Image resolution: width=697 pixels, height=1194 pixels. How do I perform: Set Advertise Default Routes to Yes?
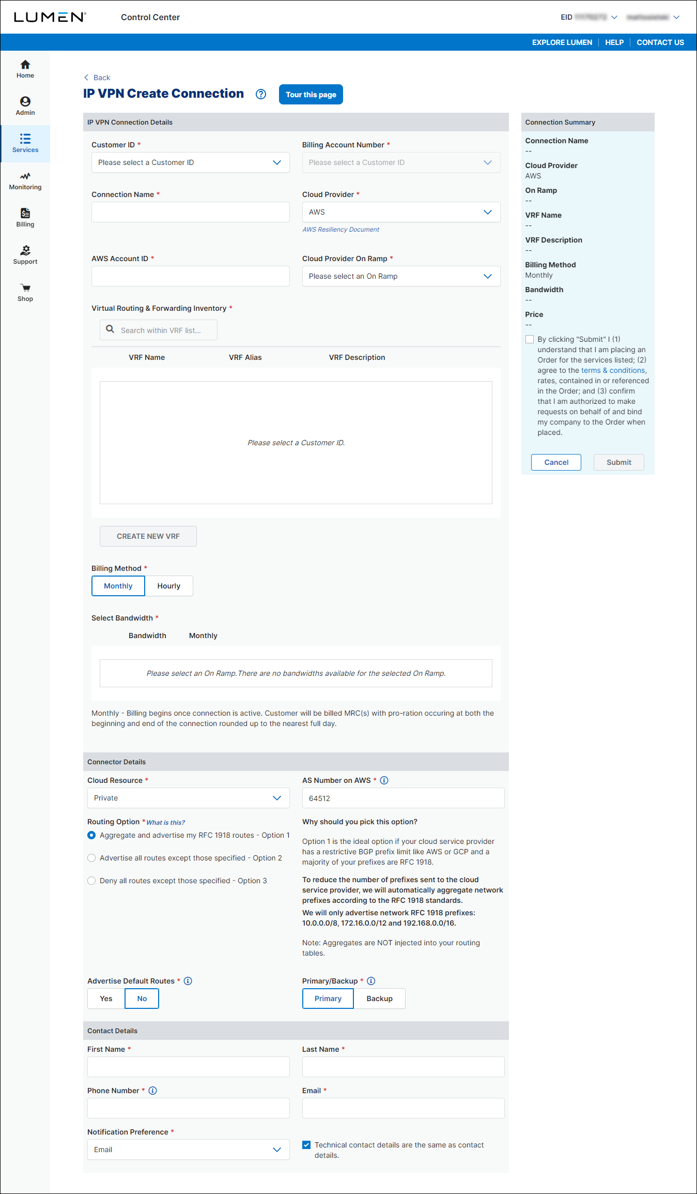(x=106, y=999)
